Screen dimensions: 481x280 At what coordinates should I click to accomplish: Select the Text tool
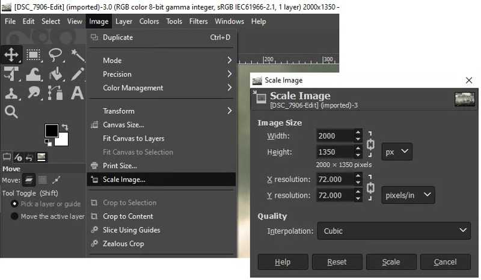pos(78,93)
